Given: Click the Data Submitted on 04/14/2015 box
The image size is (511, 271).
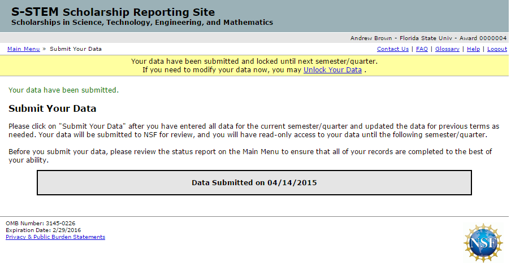Looking at the screenshot, I should (254, 182).
